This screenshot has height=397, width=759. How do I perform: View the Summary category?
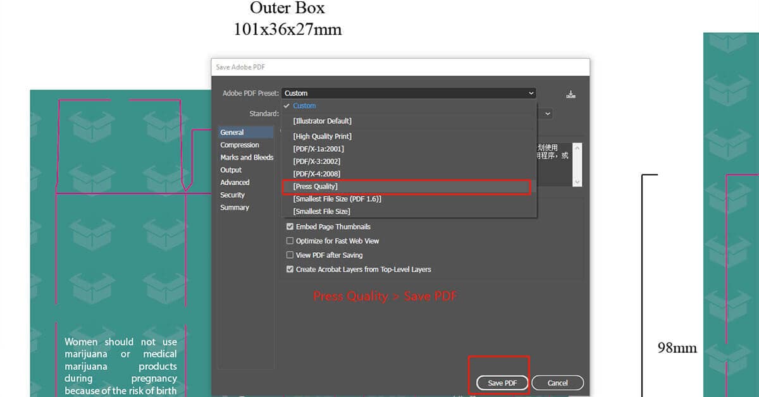tap(246, 208)
